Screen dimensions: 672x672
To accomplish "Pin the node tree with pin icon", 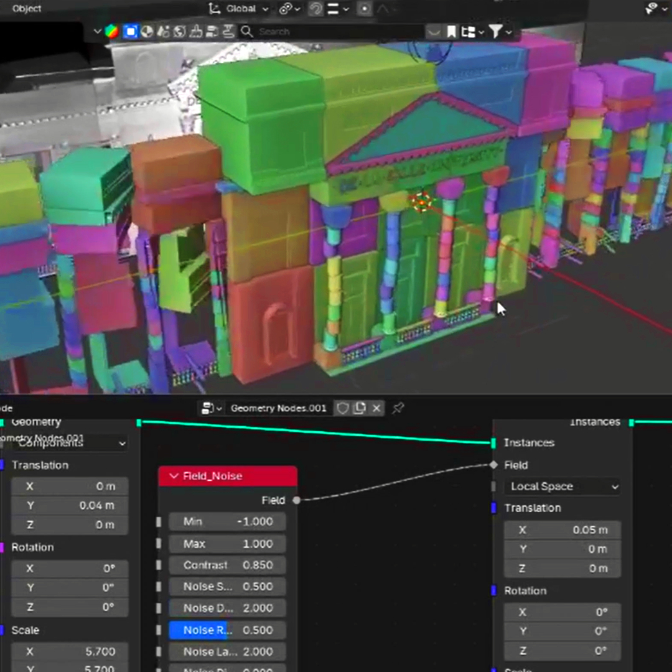I will tap(398, 408).
